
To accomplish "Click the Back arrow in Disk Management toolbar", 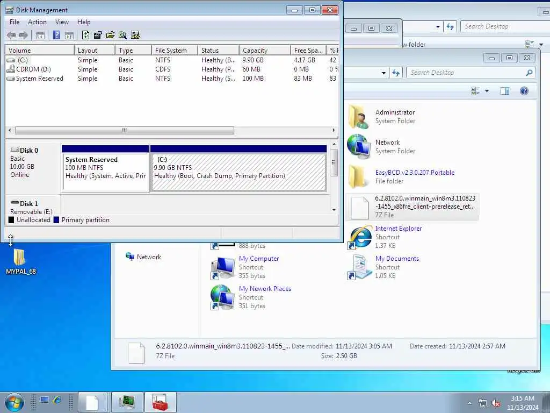I will tap(11, 35).
